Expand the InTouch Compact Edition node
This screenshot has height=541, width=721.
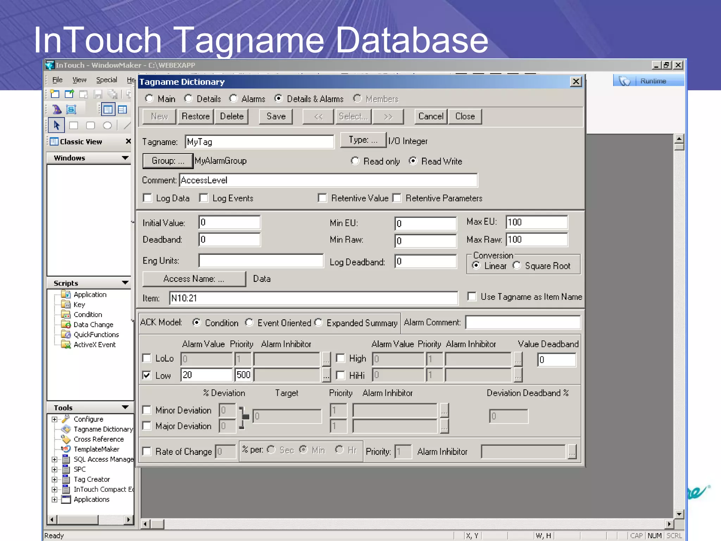[x=55, y=489]
